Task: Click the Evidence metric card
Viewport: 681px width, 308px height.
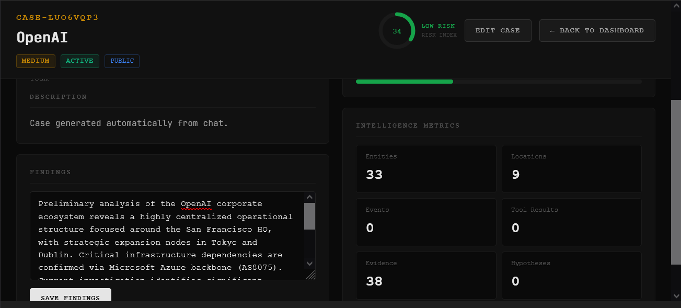Action: click(426, 275)
